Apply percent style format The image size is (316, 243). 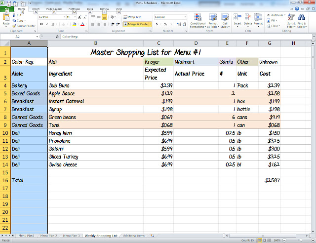coord(165,24)
